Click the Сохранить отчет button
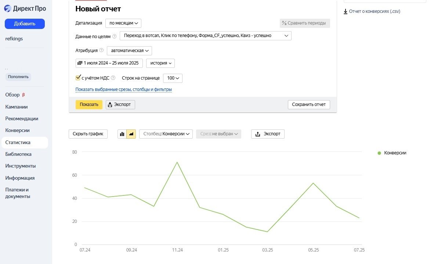430x264 pixels. [x=309, y=104]
